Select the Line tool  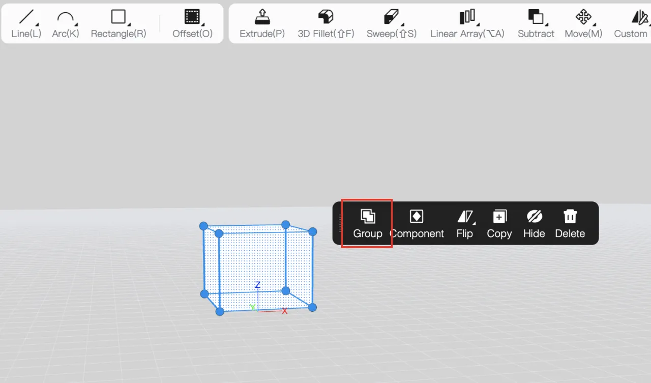pyautogui.click(x=26, y=23)
